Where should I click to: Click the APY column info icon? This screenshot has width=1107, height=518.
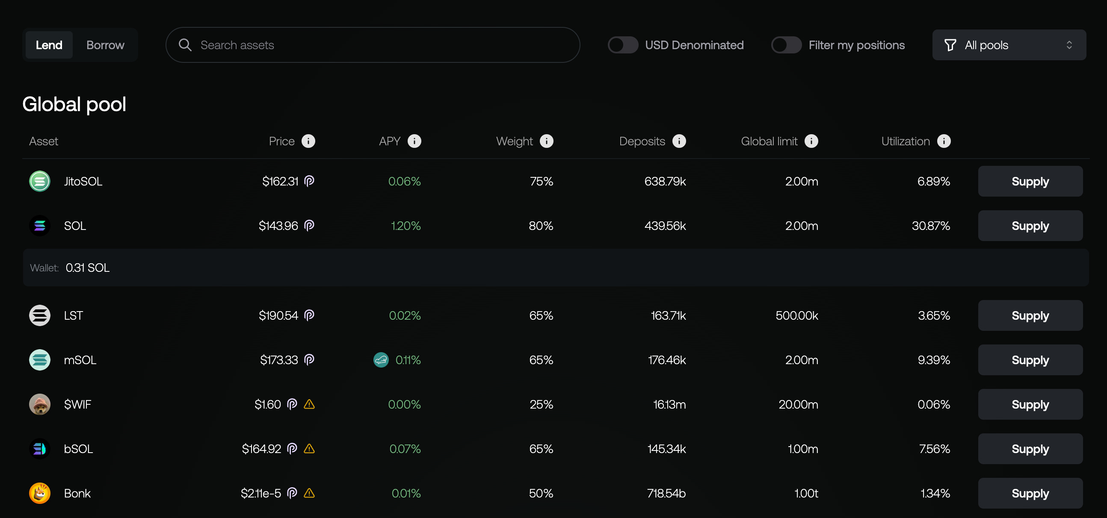tap(414, 141)
